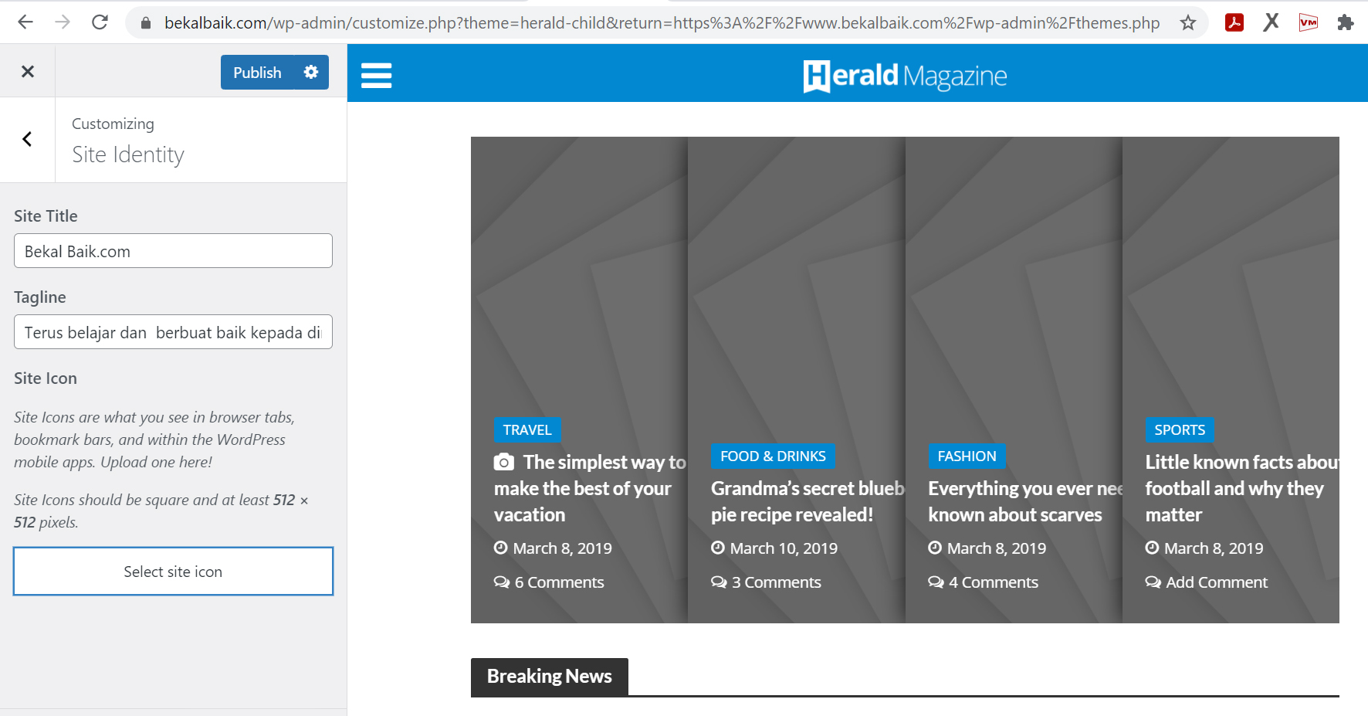Click the X extension icon
The height and width of the screenshot is (716, 1368).
tap(1271, 22)
